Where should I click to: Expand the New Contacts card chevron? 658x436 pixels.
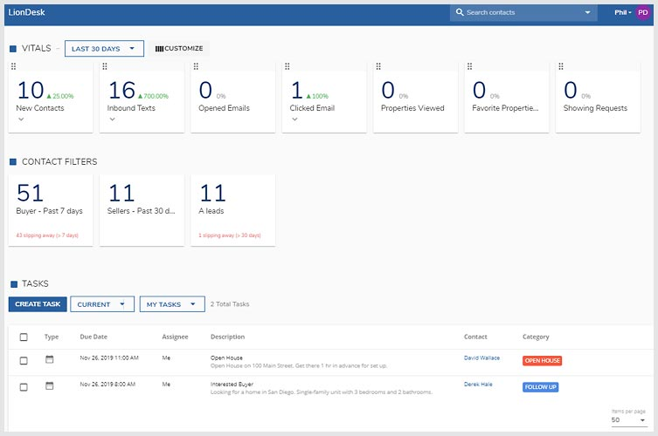(21, 120)
